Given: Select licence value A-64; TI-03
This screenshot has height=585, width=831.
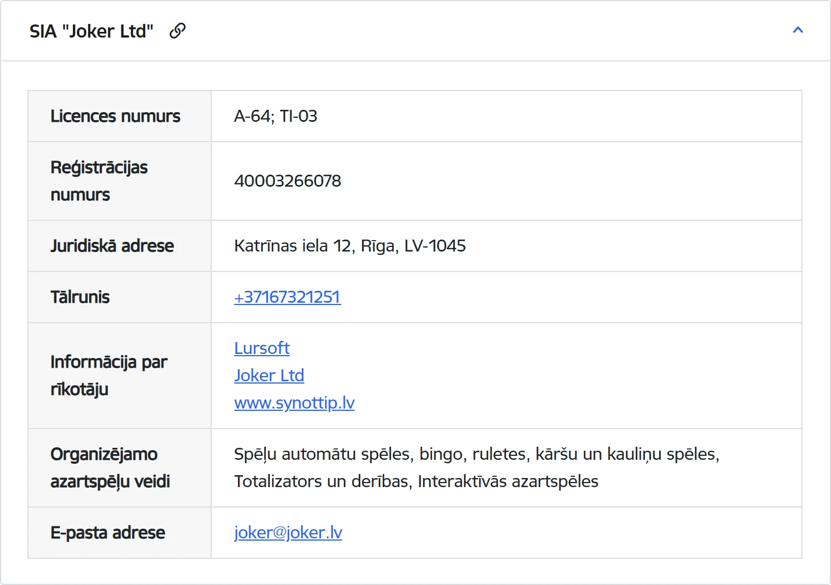Looking at the screenshot, I should tap(275, 116).
